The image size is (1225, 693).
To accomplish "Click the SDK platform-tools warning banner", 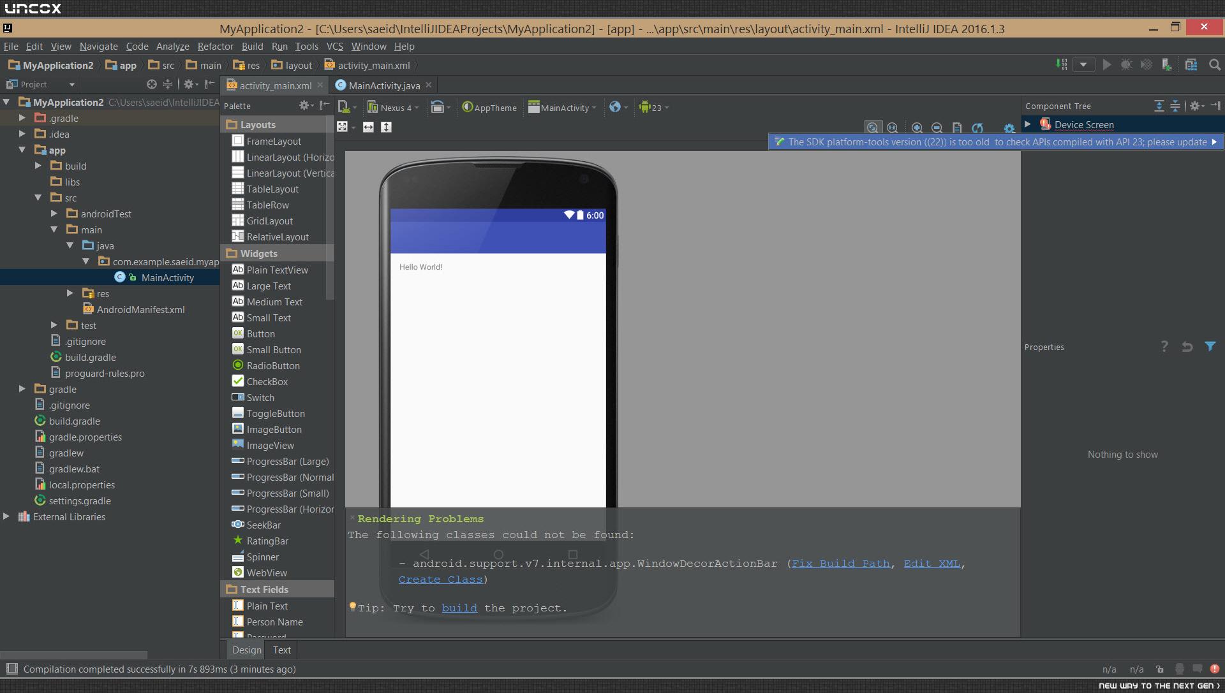I will [x=996, y=142].
